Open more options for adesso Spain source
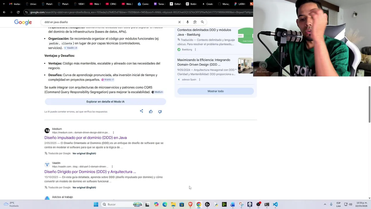The height and width of the screenshot is (209, 371). click(x=199, y=80)
